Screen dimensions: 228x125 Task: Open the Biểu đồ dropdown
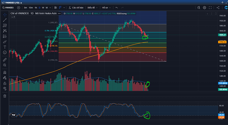[x=93, y=8]
